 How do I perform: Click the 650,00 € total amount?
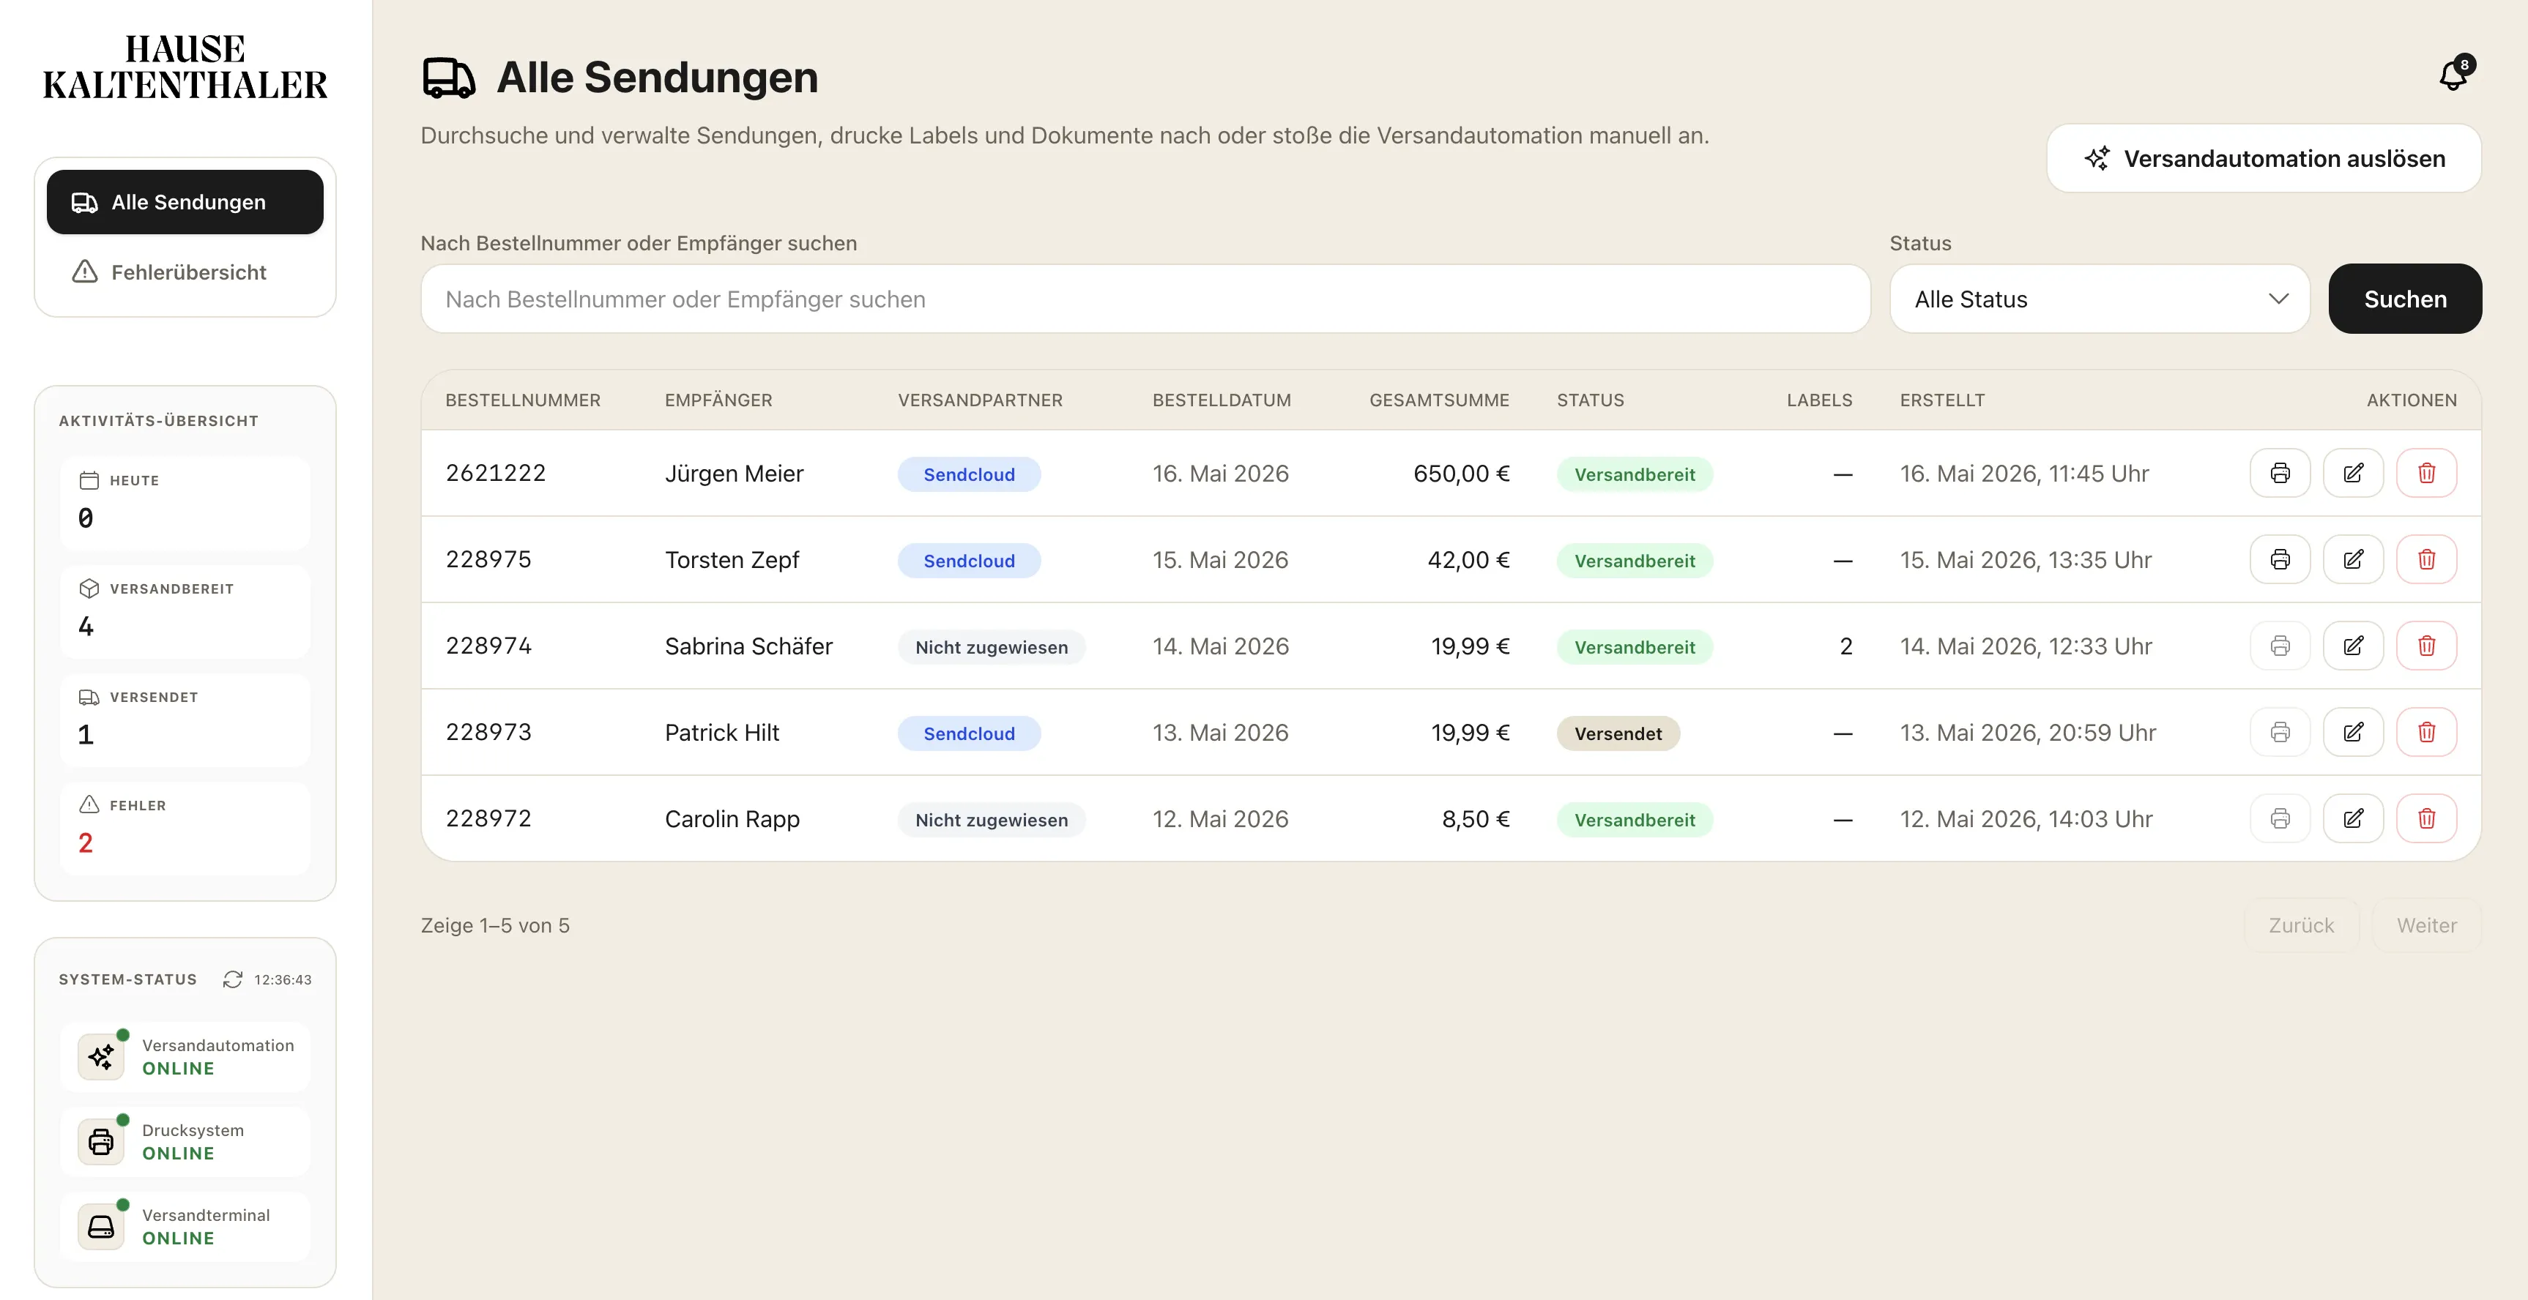point(1461,473)
